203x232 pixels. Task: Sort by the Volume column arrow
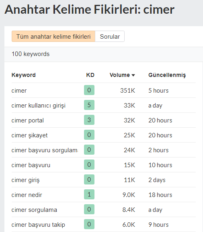pyautogui.click(x=133, y=75)
